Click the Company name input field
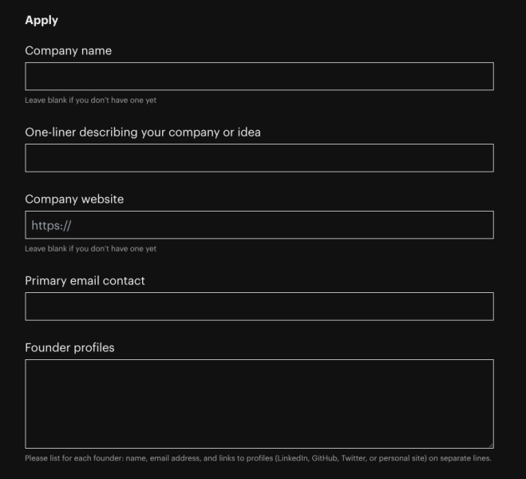The image size is (526, 479). click(x=259, y=77)
